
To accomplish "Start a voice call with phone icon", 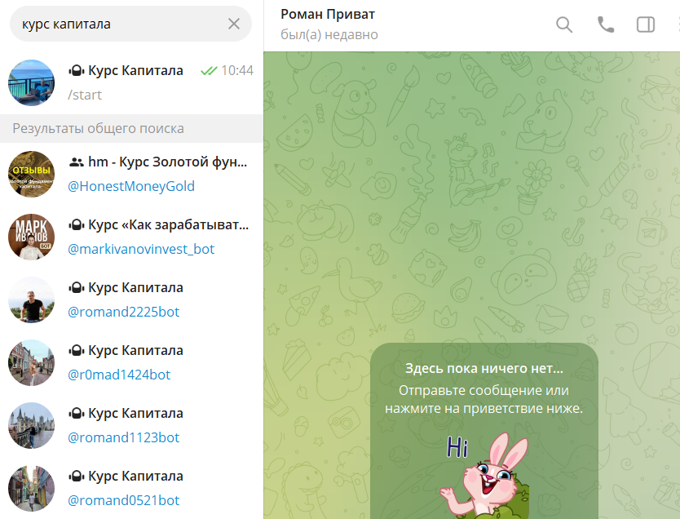I will tap(606, 24).
